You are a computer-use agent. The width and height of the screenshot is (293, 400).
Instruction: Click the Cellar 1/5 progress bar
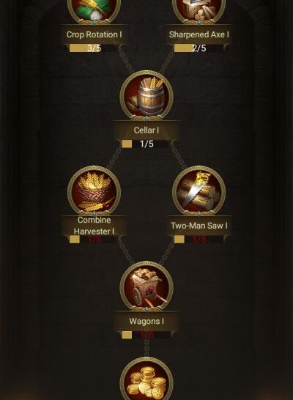146,144
